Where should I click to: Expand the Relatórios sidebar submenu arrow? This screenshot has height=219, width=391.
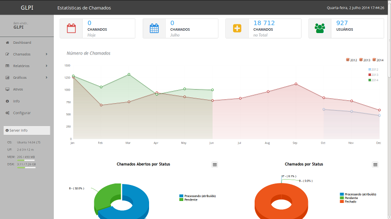pos(46,66)
